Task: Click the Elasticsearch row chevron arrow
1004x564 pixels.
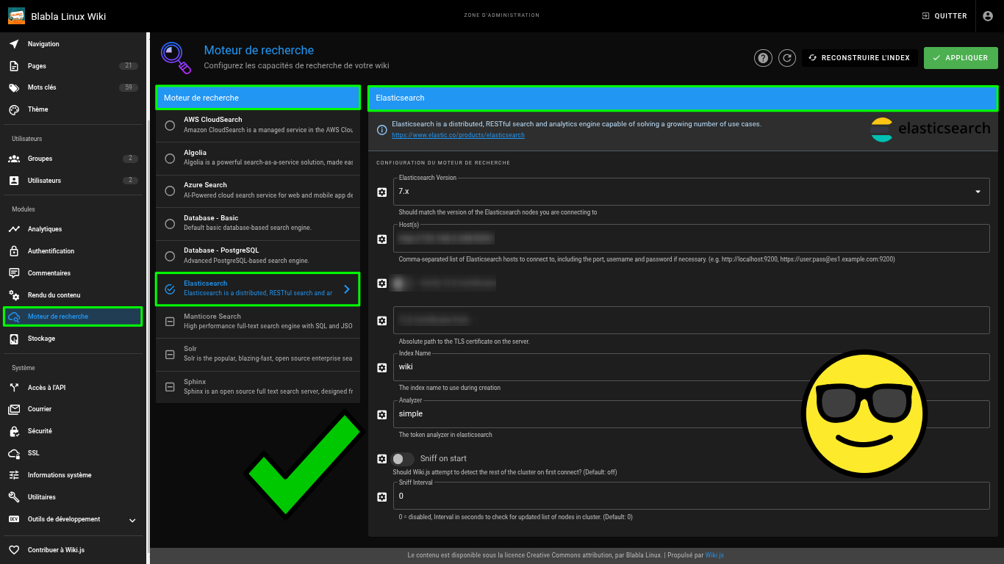Action: [x=347, y=289]
